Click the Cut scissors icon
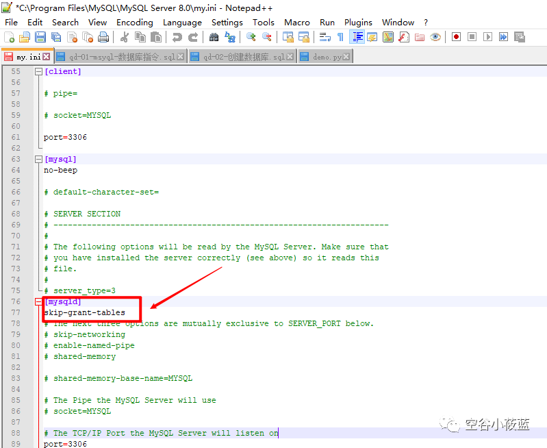547x448 pixels. 124,37
